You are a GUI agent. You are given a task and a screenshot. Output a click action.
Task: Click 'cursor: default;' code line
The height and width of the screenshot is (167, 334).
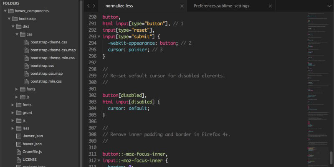click(129, 109)
